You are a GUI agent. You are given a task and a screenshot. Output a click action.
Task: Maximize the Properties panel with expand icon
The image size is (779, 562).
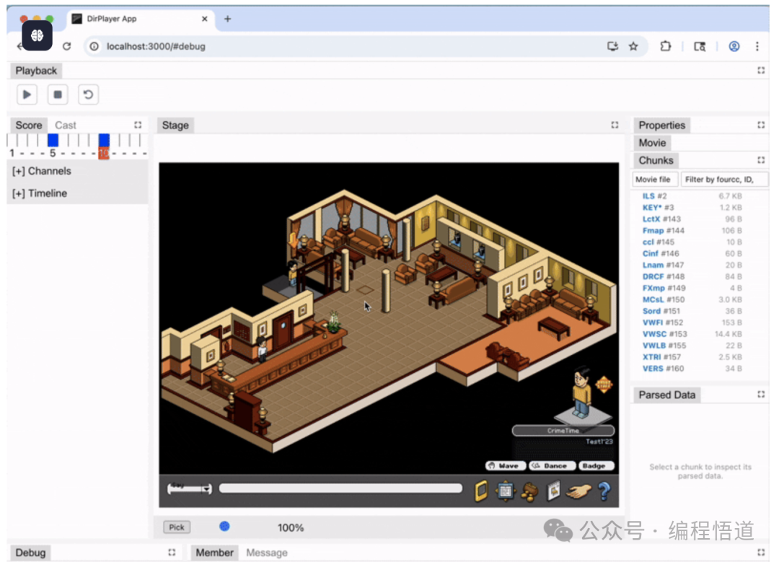(761, 125)
